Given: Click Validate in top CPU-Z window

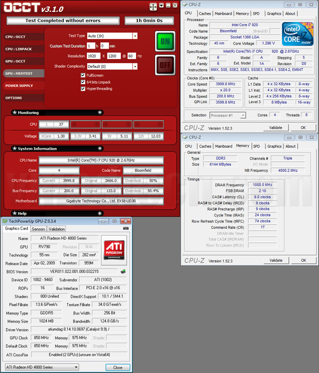Looking at the screenshot, I should point(276,128).
